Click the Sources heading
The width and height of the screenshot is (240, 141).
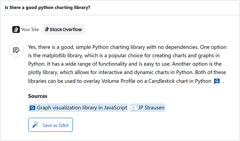tap(38, 96)
